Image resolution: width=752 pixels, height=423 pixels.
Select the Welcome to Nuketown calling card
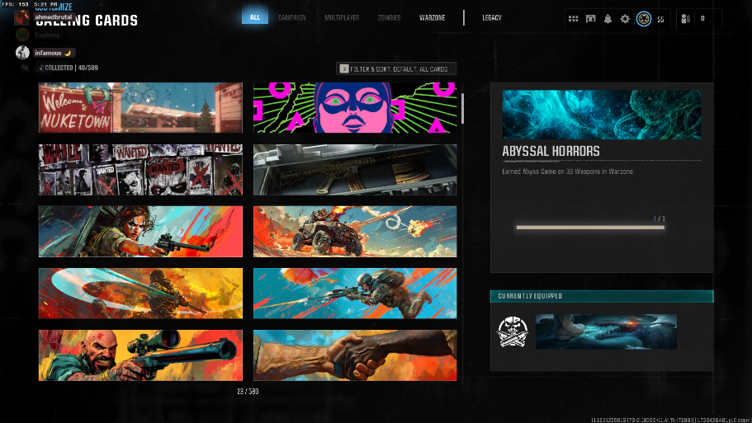click(x=140, y=107)
